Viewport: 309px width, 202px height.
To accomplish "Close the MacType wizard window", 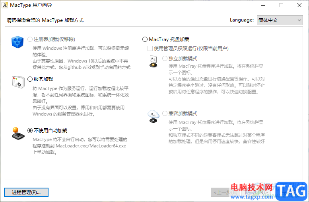I will coord(299,5).
